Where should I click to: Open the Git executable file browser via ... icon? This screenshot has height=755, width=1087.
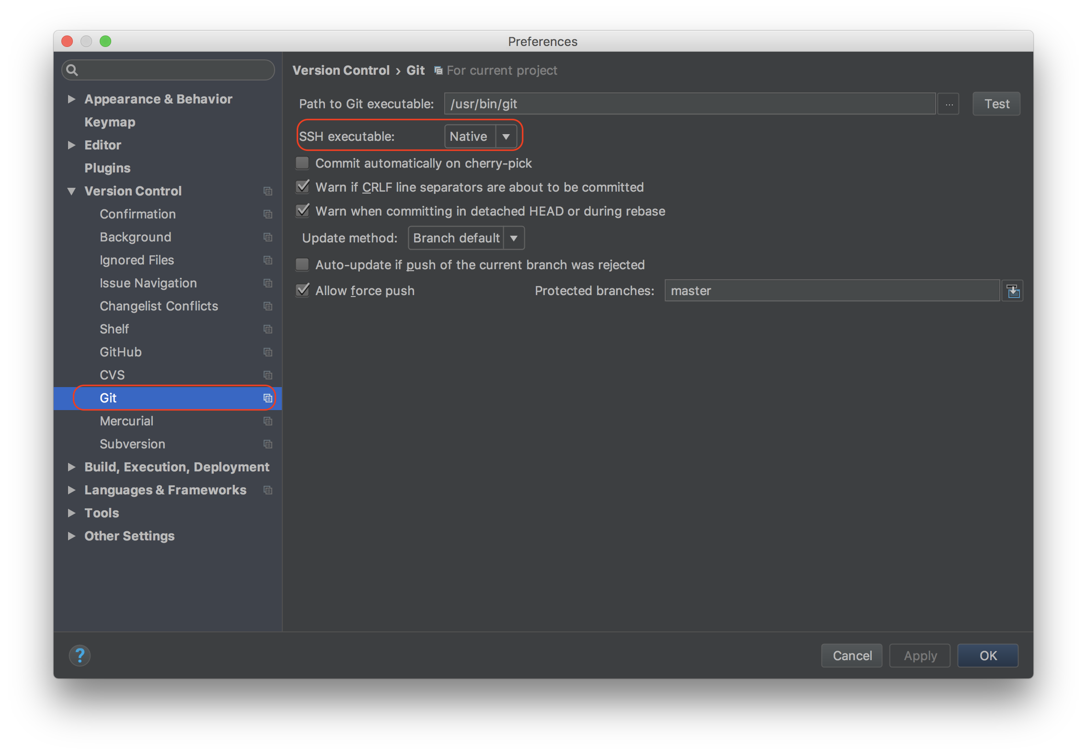948,103
